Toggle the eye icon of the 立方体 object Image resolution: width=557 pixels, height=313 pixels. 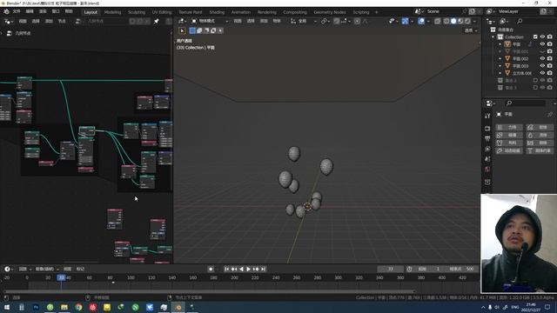[x=542, y=73]
